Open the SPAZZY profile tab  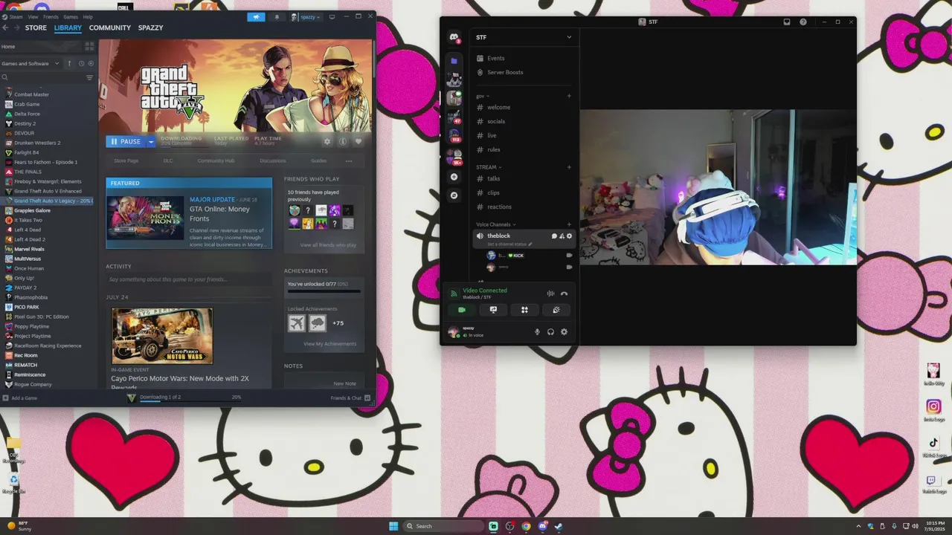(151, 27)
